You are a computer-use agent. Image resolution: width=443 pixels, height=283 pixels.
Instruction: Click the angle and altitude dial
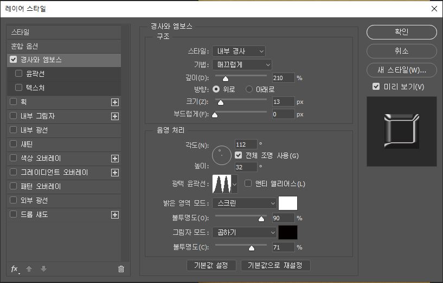click(222, 155)
